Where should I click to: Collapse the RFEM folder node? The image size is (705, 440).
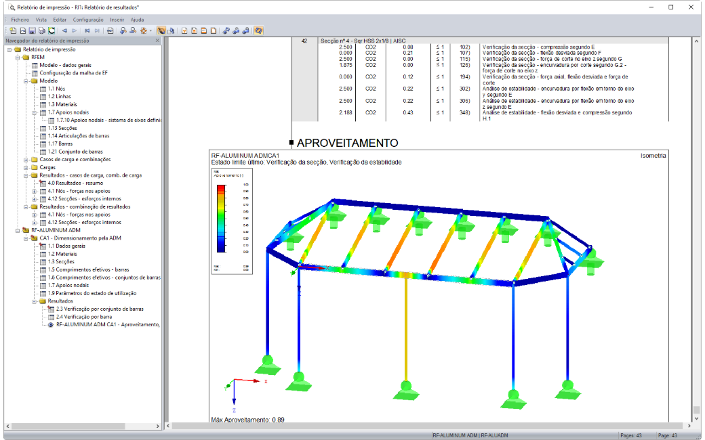[18, 58]
